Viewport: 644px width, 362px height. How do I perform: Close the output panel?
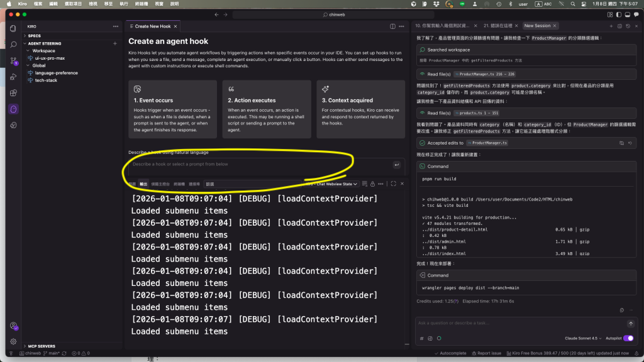tap(402, 184)
